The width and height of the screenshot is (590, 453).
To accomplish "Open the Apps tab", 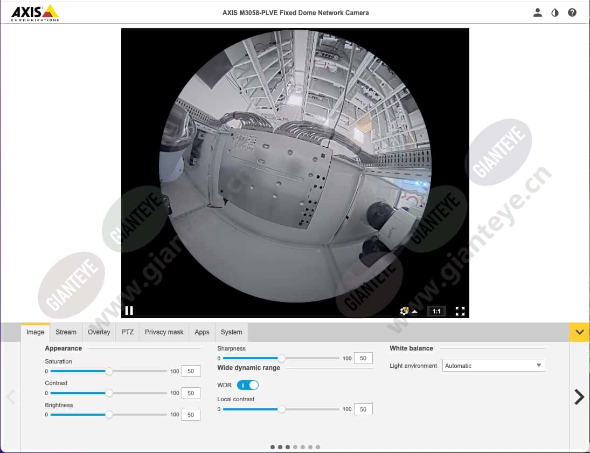I will [x=202, y=332].
